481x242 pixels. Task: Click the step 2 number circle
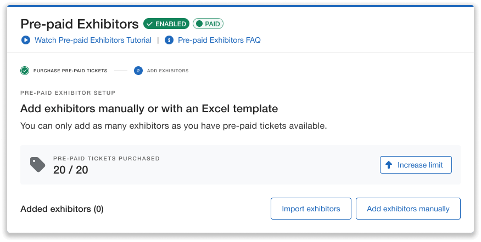[x=138, y=71]
